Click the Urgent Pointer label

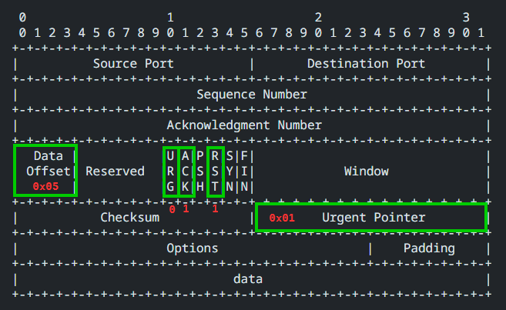click(374, 218)
